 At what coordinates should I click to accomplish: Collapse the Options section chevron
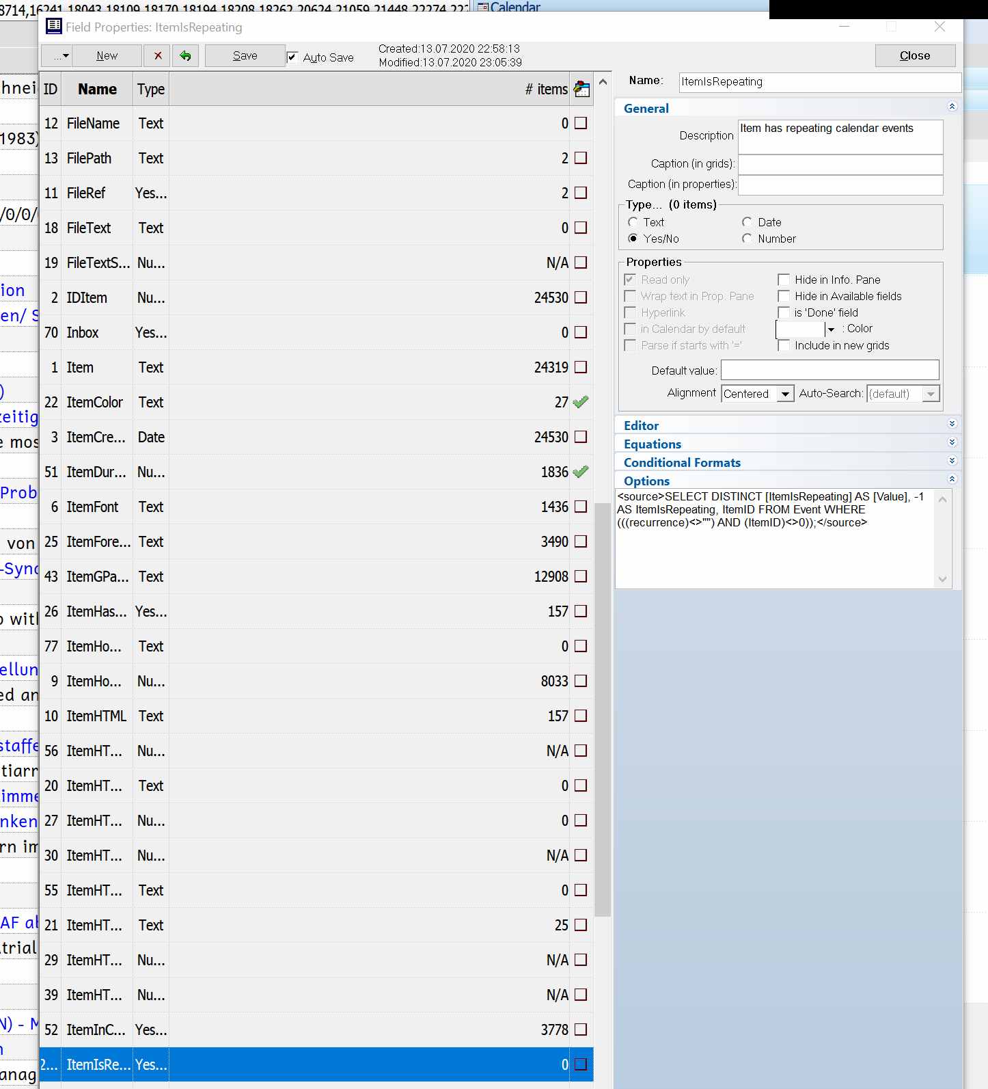point(952,480)
